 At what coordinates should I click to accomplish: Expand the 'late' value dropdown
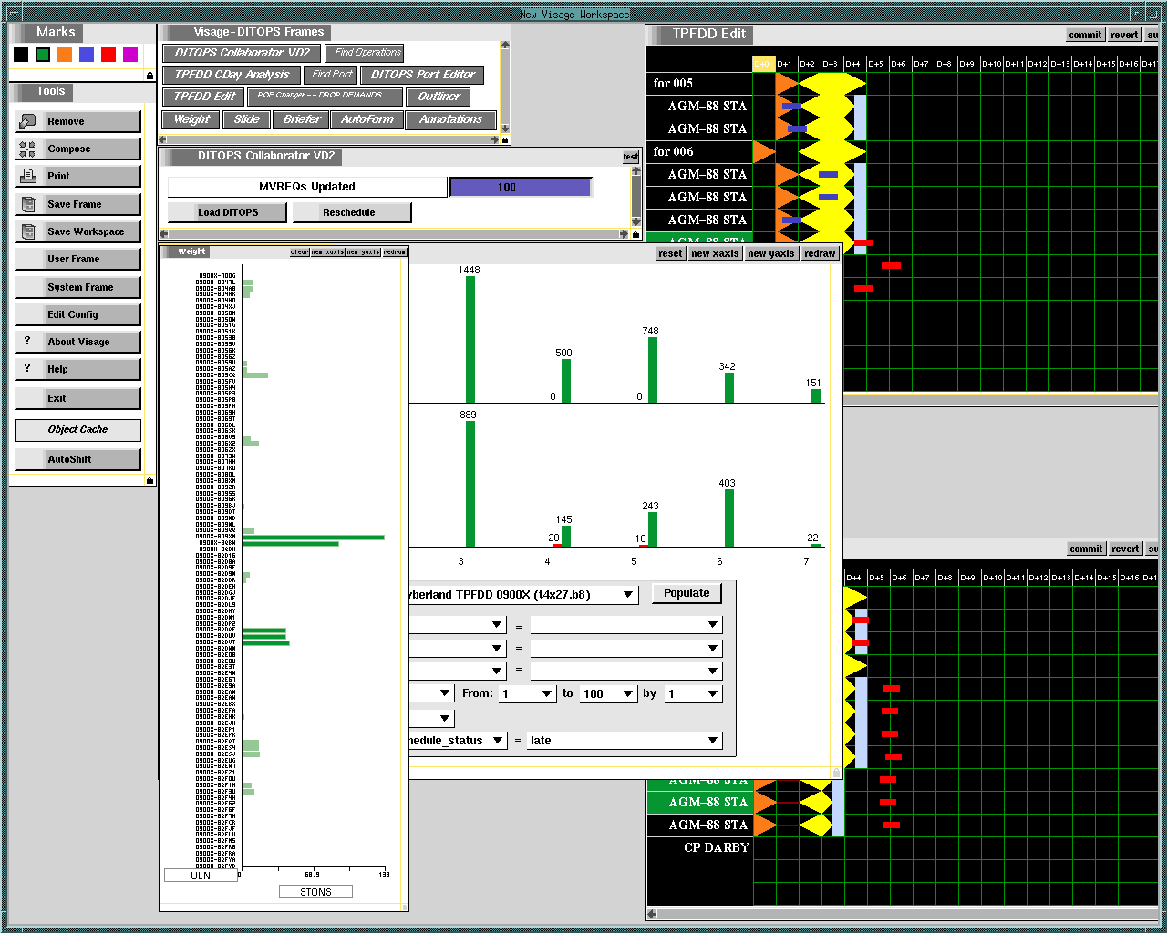point(712,741)
